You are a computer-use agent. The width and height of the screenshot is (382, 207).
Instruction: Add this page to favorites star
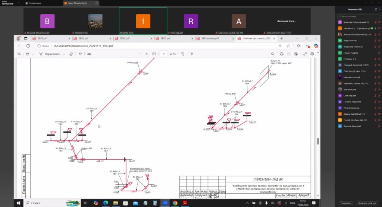coord(288,46)
